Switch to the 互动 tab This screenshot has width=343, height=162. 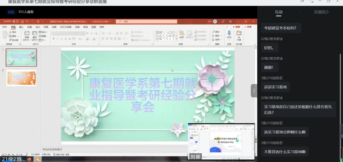point(279,12)
